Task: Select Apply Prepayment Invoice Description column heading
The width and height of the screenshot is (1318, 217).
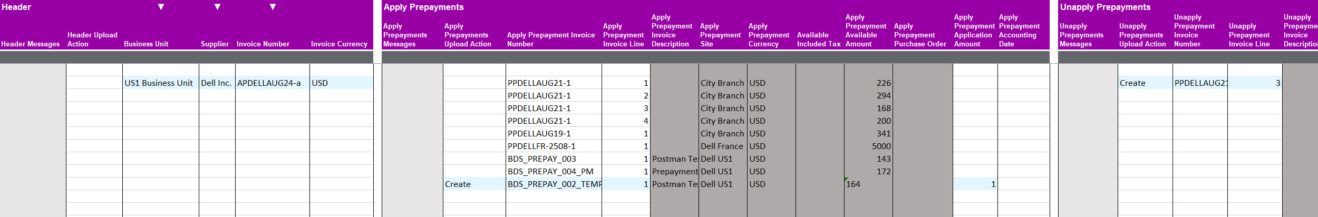Action: click(672, 31)
